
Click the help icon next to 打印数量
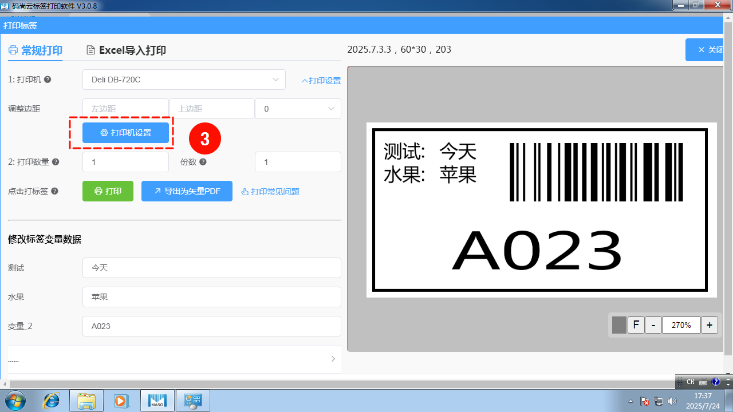56,162
